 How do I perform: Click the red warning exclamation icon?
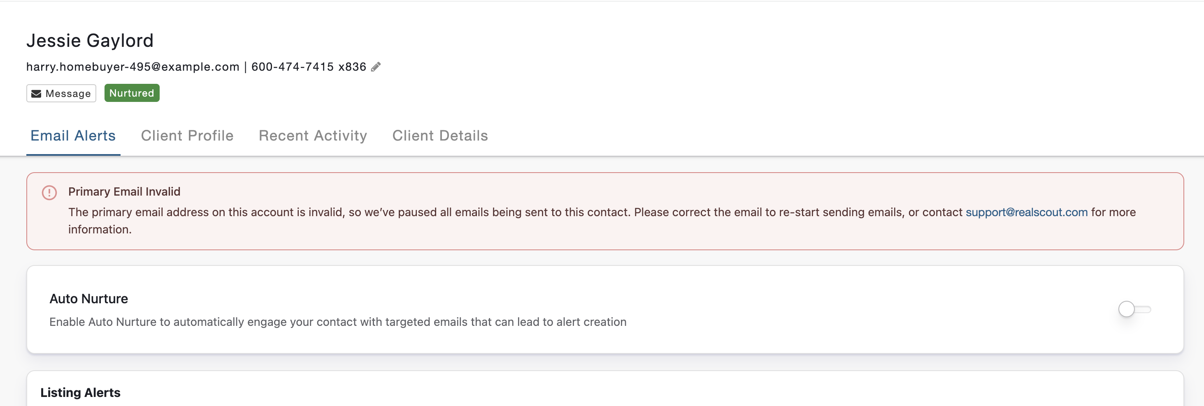(49, 192)
